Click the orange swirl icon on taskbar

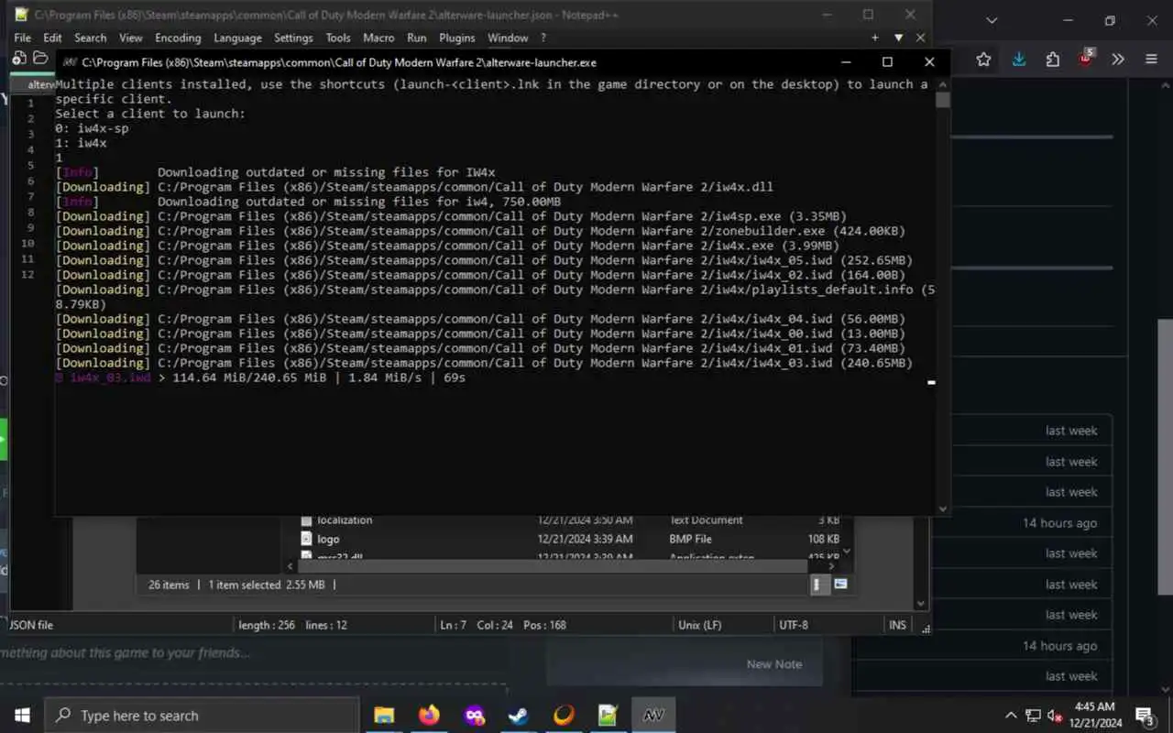[x=564, y=716]
